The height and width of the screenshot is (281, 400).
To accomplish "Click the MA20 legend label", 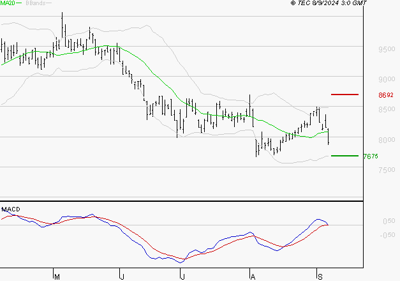I will pyautogui.click(x=8, y=3).
